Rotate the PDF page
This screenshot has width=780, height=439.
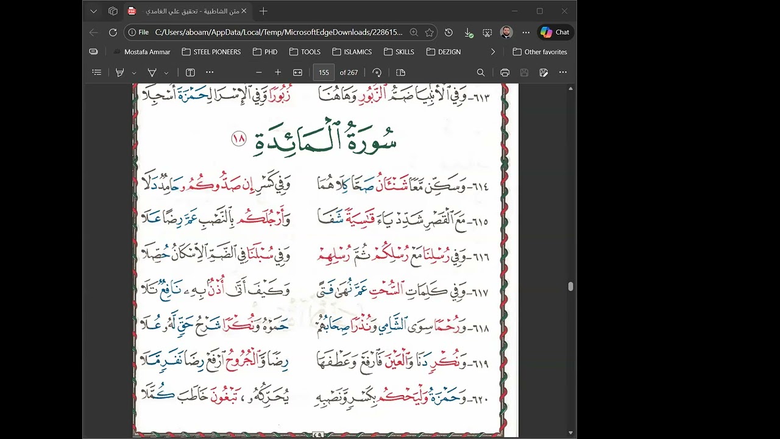pos(377,73)
